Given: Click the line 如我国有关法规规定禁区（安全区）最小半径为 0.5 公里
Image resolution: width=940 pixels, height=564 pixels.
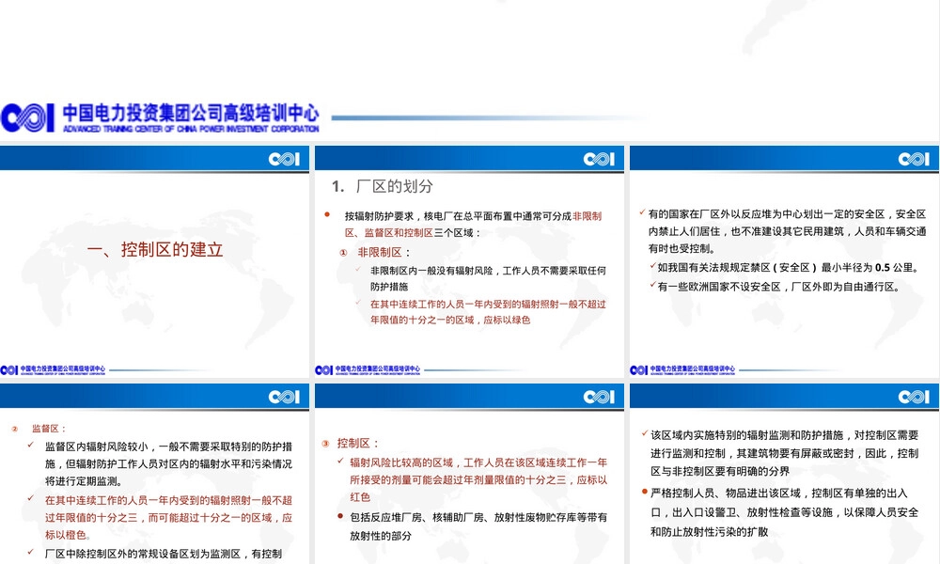Looking at the screenshot, I should tap(789, 267).
